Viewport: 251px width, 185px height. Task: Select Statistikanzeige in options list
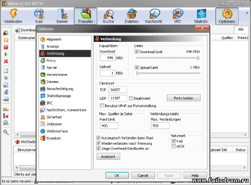(65, 96)
